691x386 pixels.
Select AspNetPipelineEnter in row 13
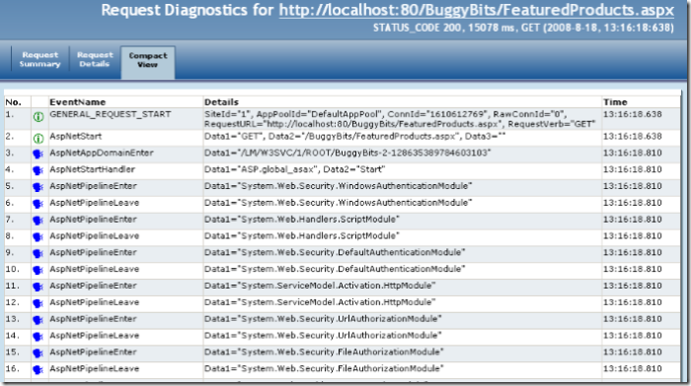(x=93, y=319)
